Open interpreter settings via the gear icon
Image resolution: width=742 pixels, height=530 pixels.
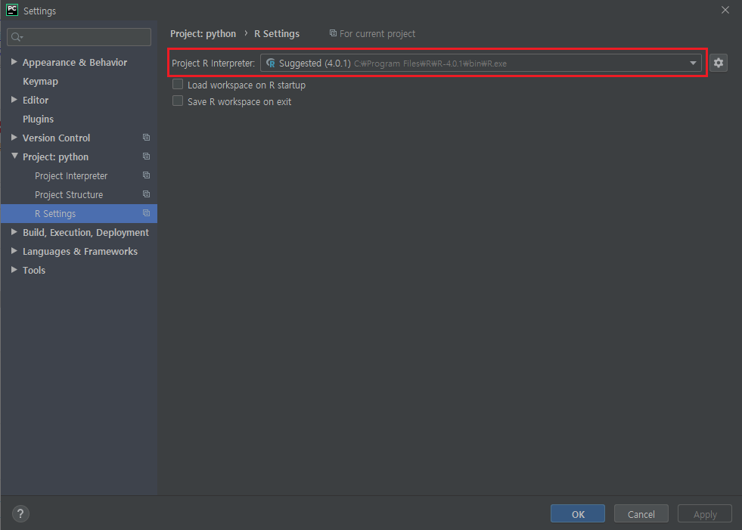(718, 63)
